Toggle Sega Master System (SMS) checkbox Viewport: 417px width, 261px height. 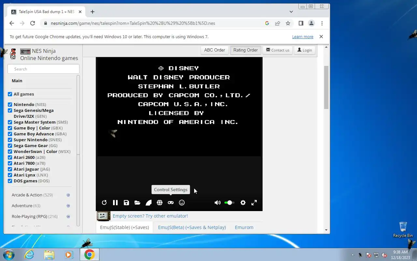tap(10, 122)
